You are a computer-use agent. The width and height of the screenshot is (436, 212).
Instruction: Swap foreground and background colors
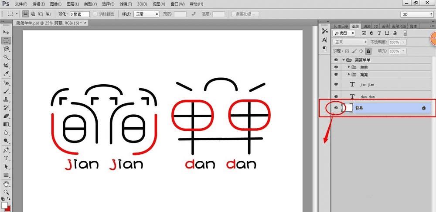pos(9,199)
